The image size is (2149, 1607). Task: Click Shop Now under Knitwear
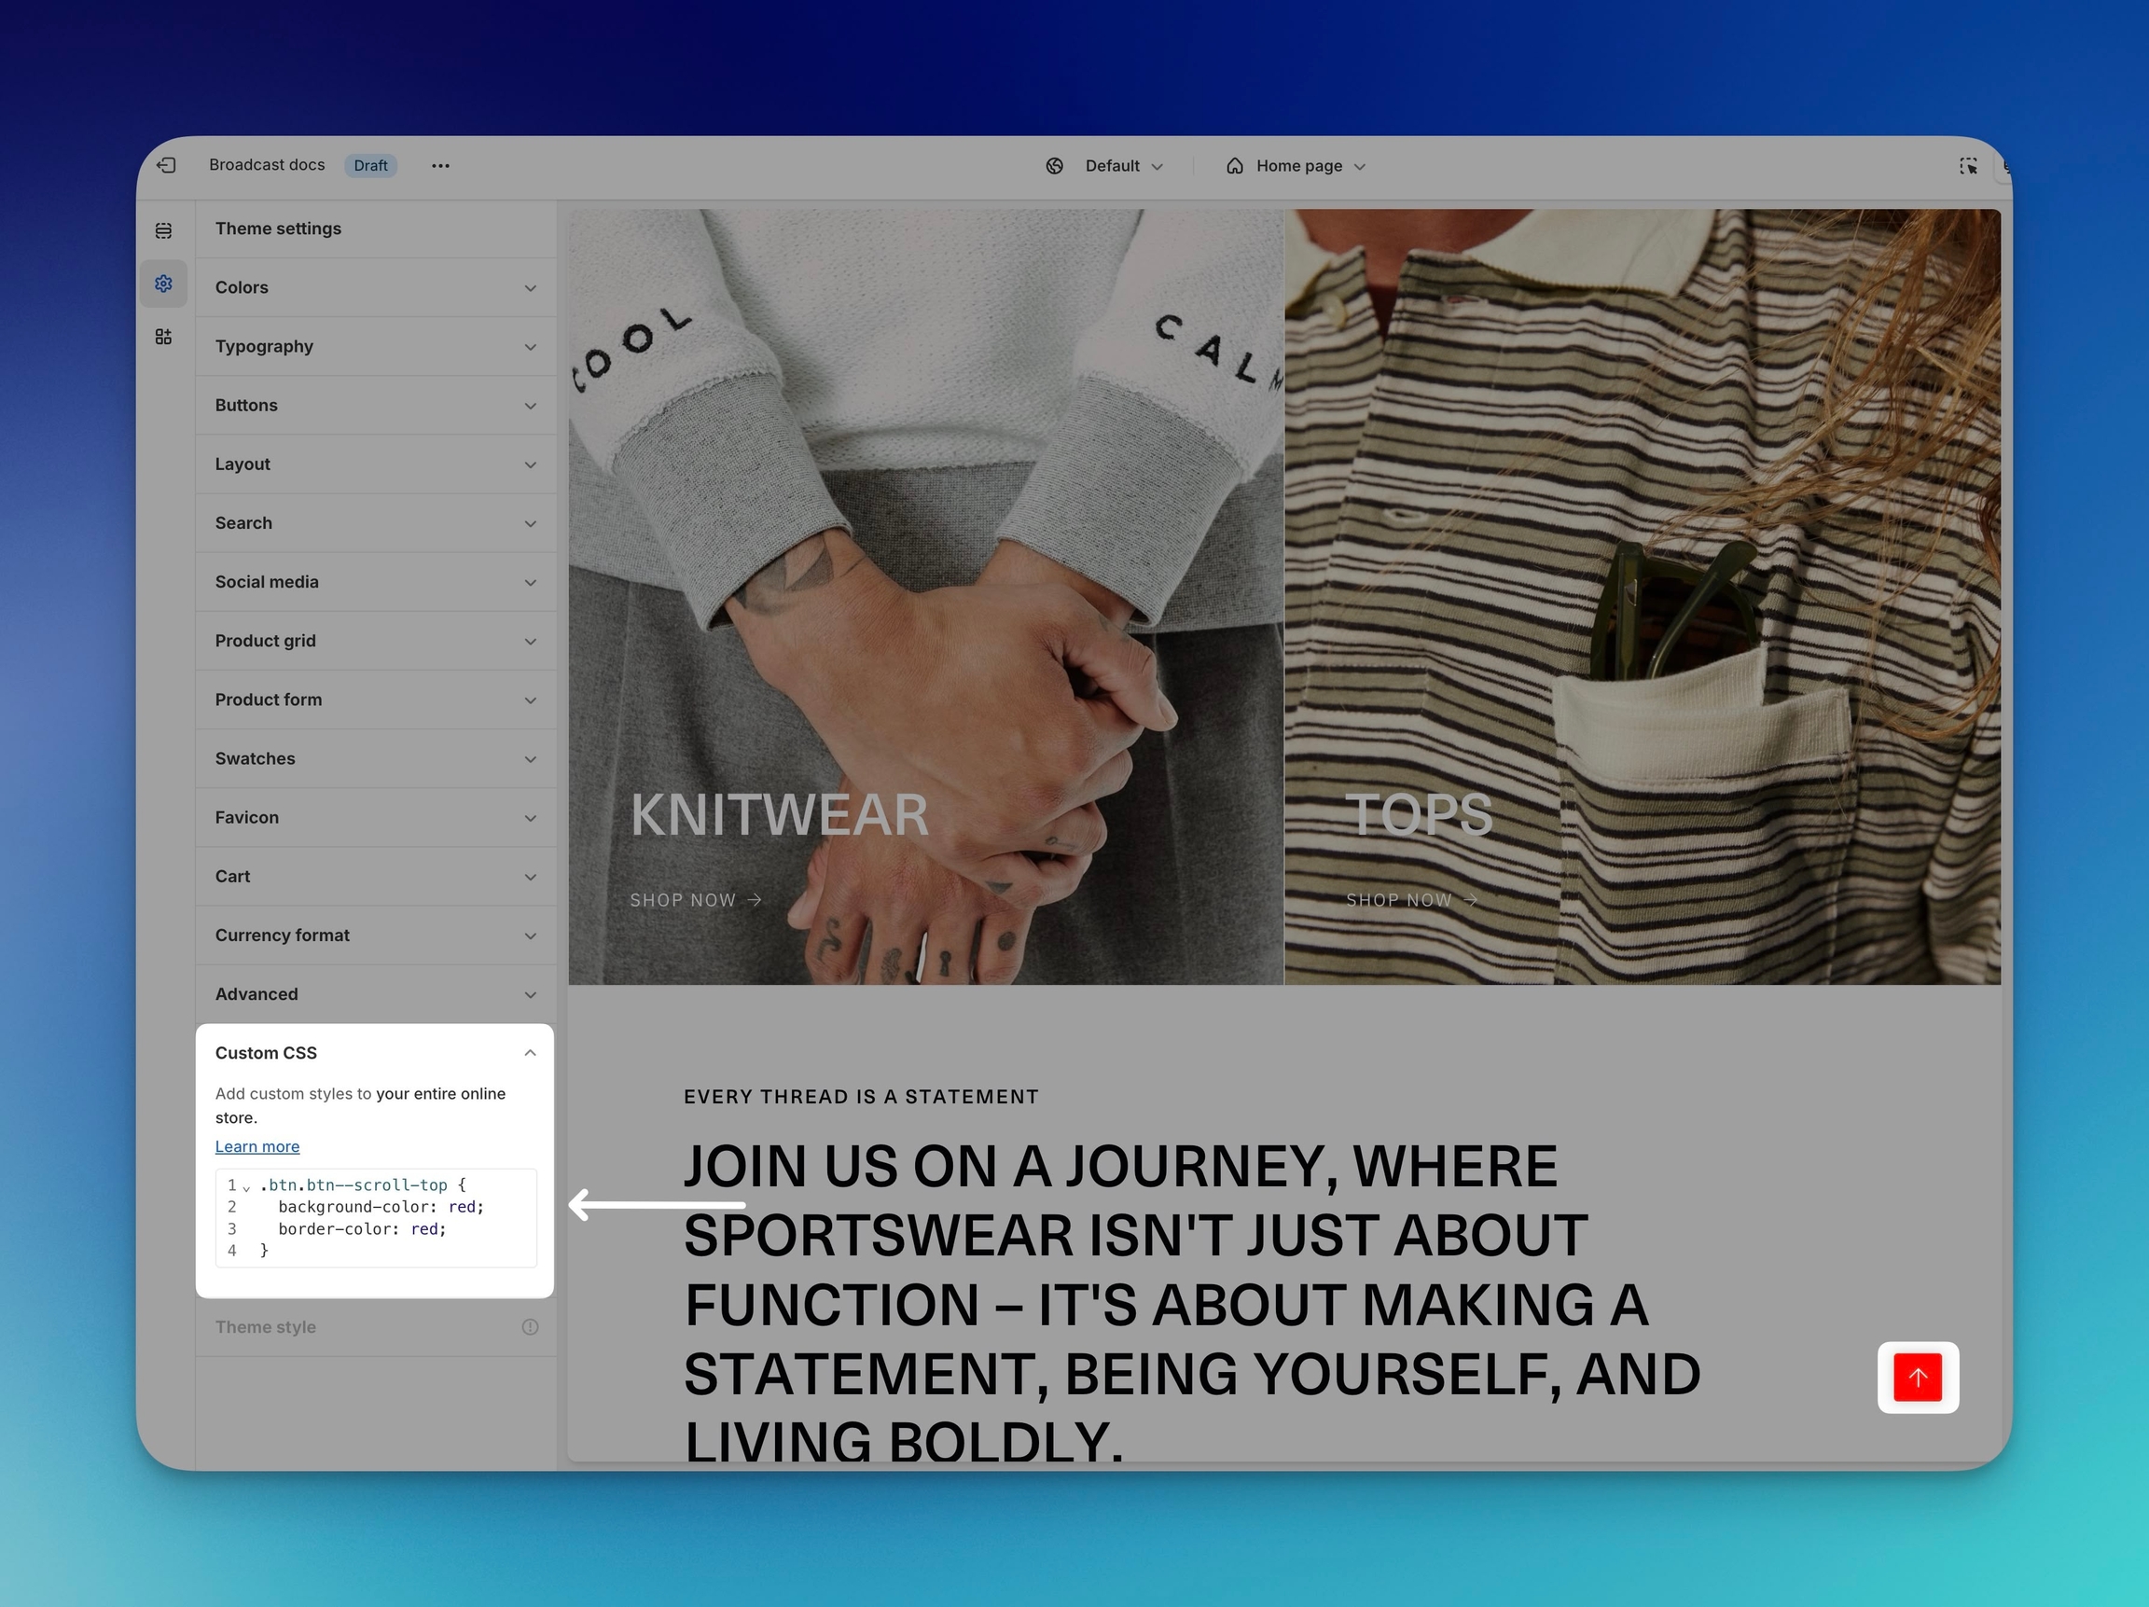click(696, 901)
